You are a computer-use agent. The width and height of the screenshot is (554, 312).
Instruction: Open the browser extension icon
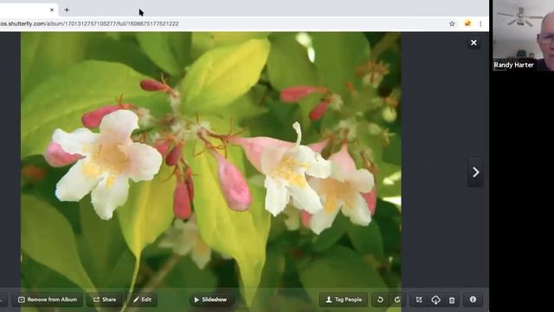[467, 23]
